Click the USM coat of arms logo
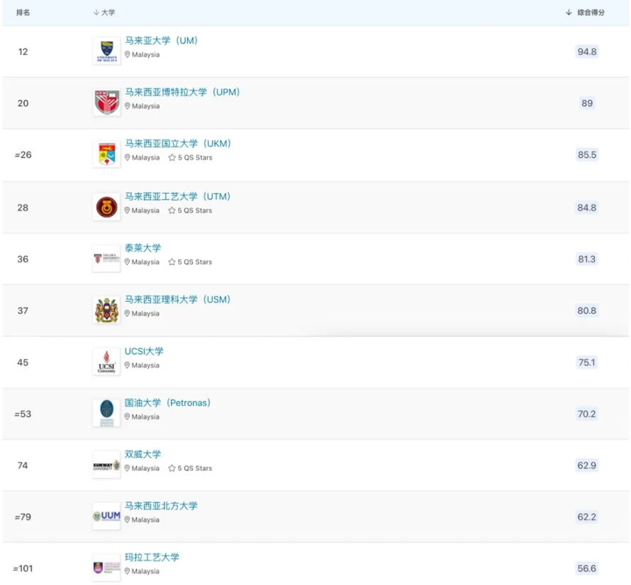The height and width of the screenshot is (585, 631). [x=106, y=310]
